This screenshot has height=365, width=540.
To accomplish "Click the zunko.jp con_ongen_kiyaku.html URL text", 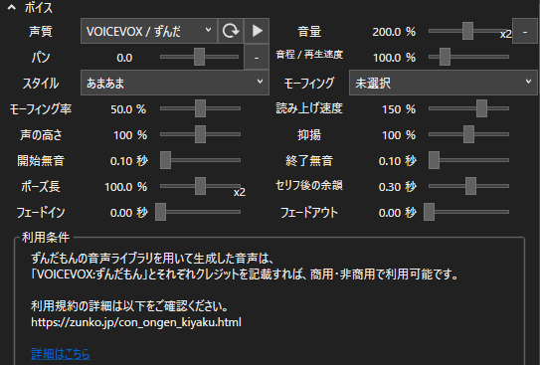I will click(136, 322).
